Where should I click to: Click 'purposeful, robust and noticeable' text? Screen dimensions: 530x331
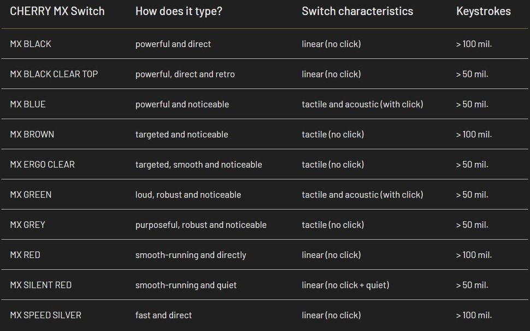click(201, 225)
